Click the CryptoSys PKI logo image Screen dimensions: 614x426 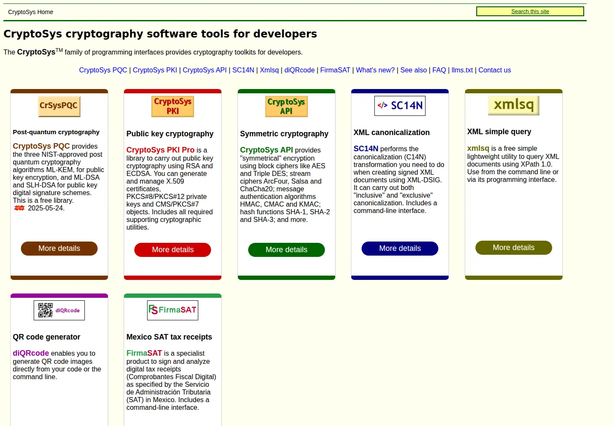pyautogui.click(x=173, y=106)
